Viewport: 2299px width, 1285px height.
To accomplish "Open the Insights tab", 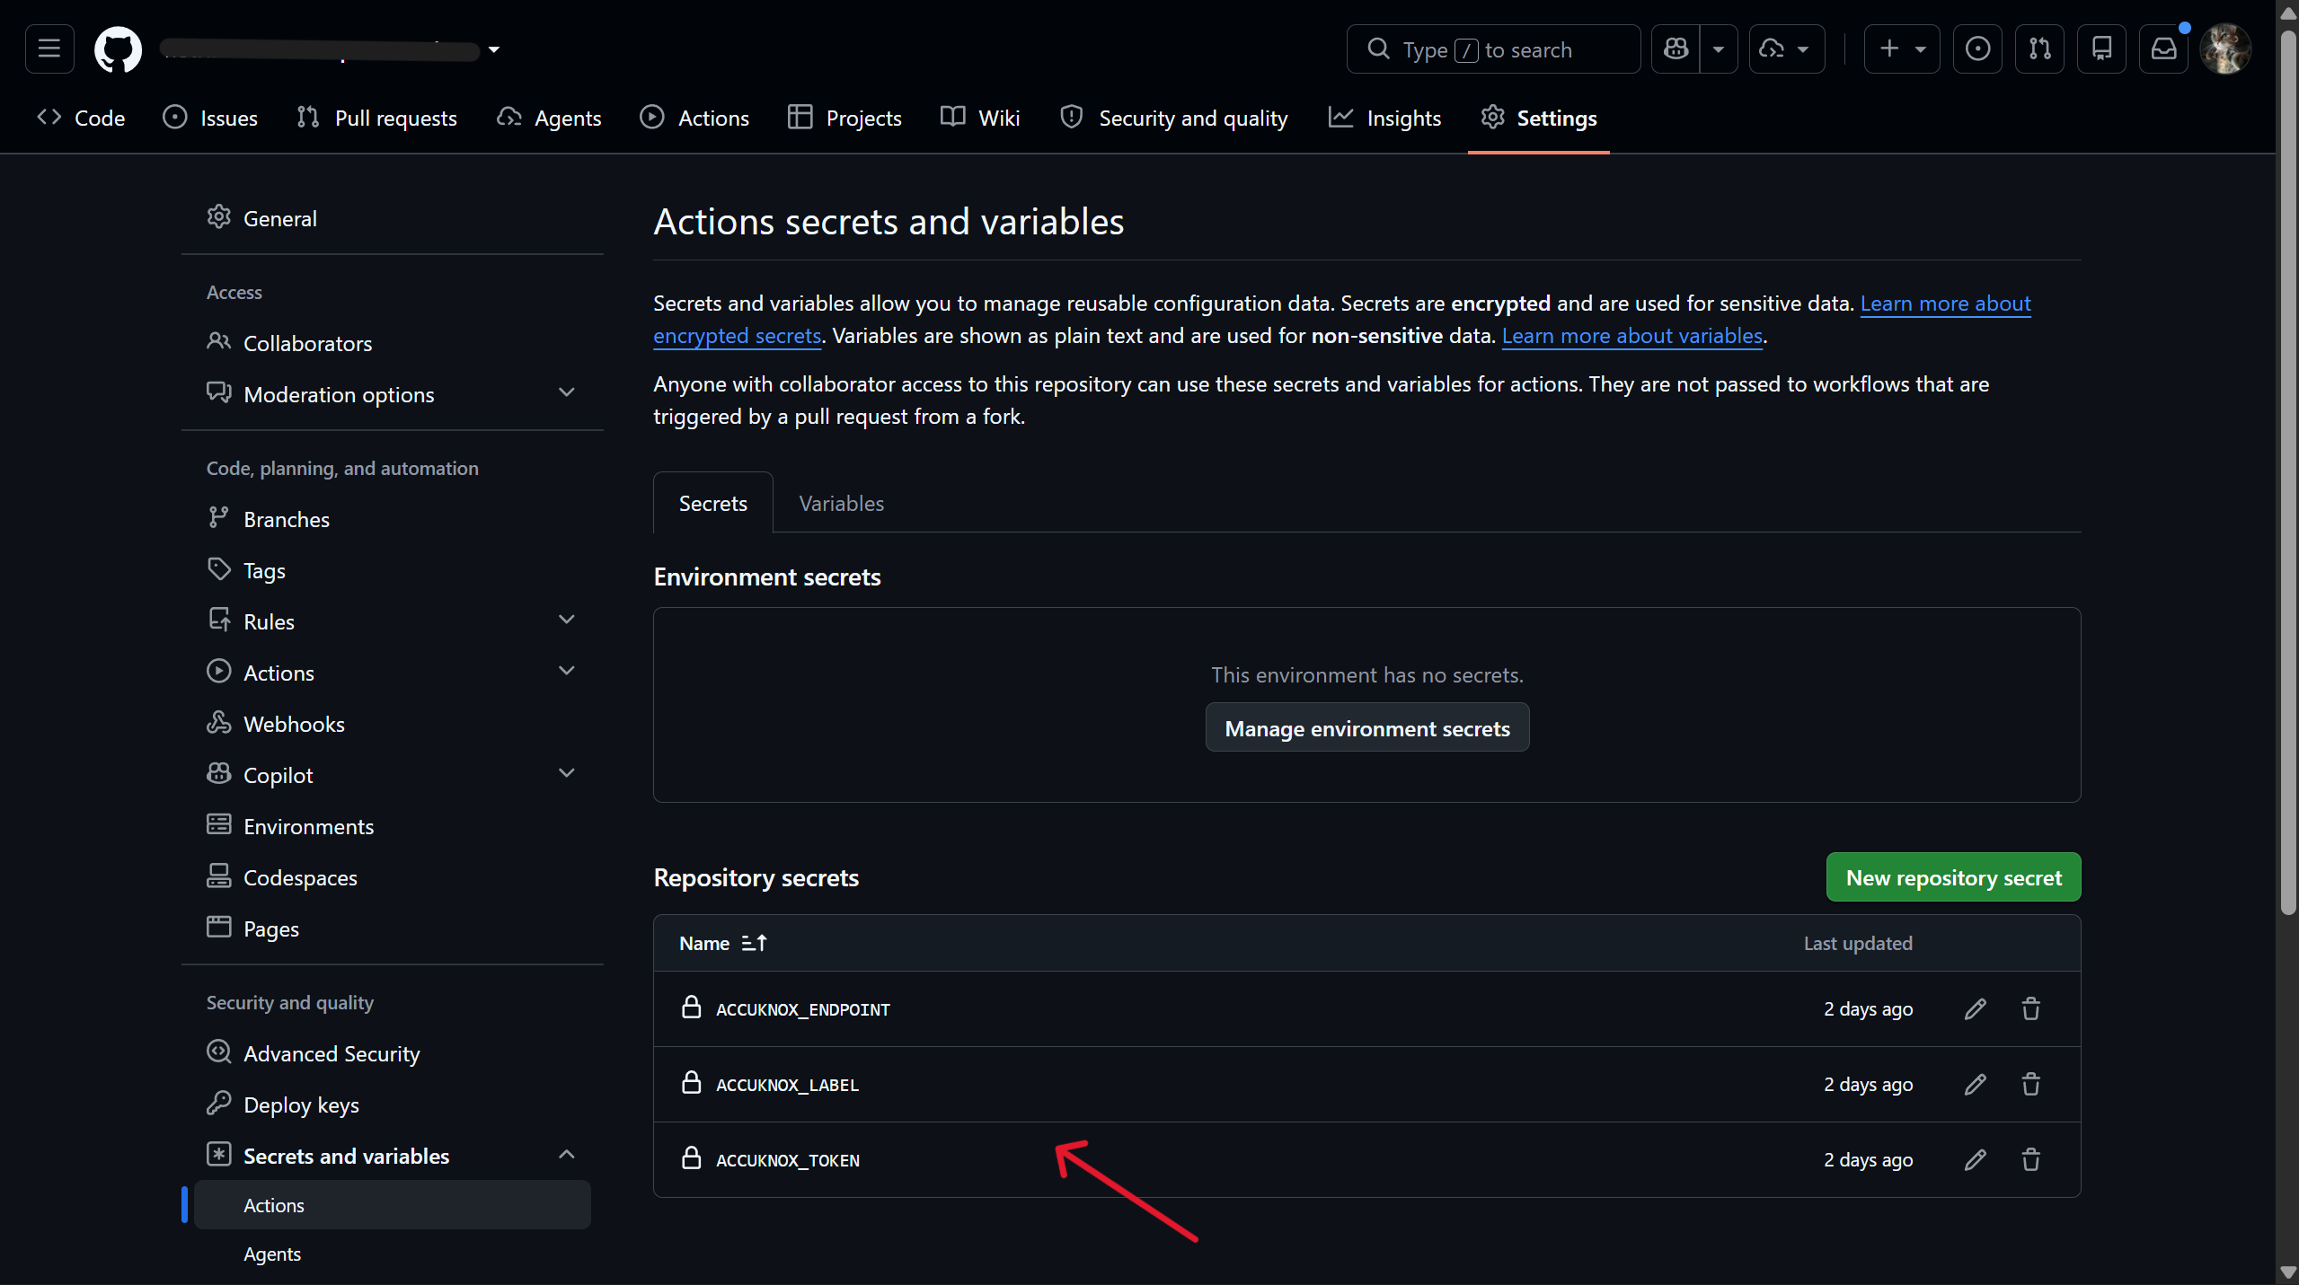I will [x=1384, y=118].
